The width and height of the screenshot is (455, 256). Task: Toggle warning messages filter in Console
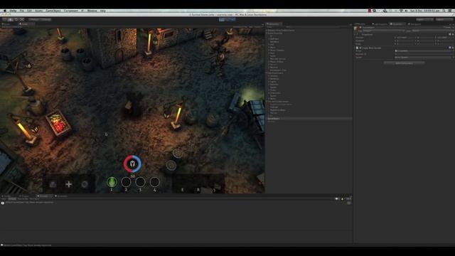point(343,199)
